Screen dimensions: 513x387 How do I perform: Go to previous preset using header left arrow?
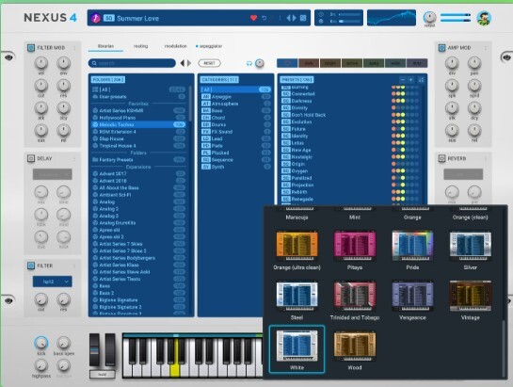click(x=289, y=18)
